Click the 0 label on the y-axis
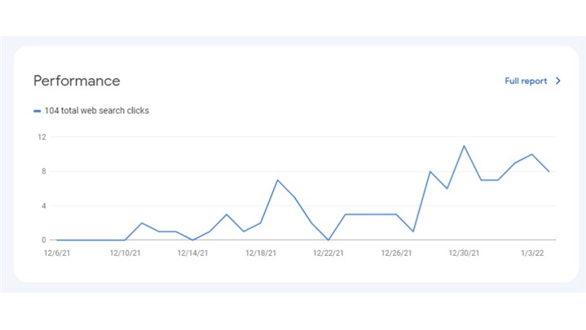This screenshot has height=330, width=586. (42, 240)
